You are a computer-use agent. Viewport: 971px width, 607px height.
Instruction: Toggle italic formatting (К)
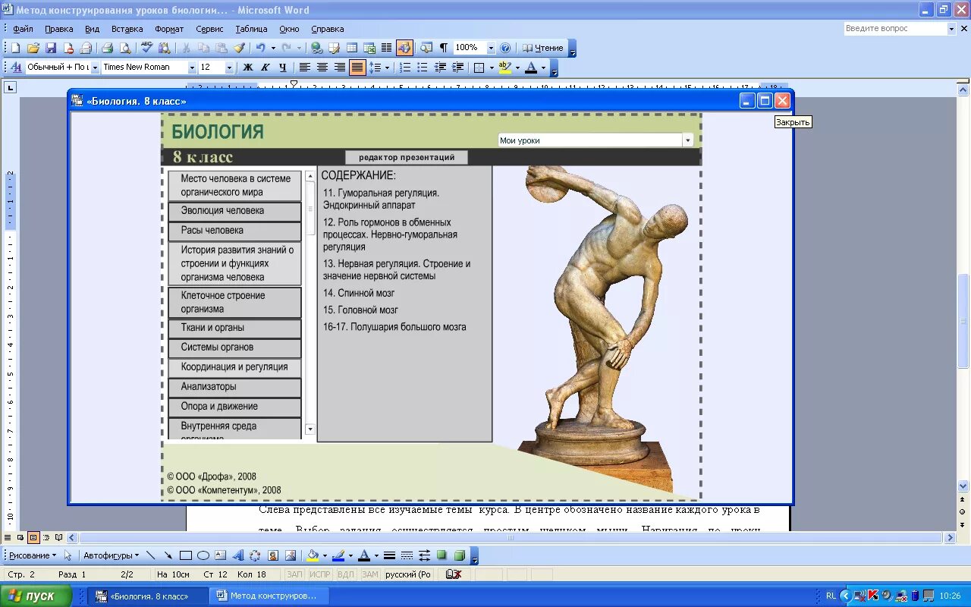click(x=265, y=68)
